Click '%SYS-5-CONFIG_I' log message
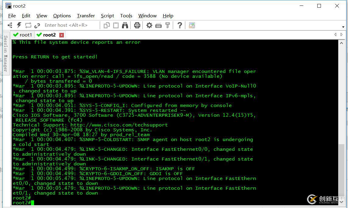 [x=122, y=105]
